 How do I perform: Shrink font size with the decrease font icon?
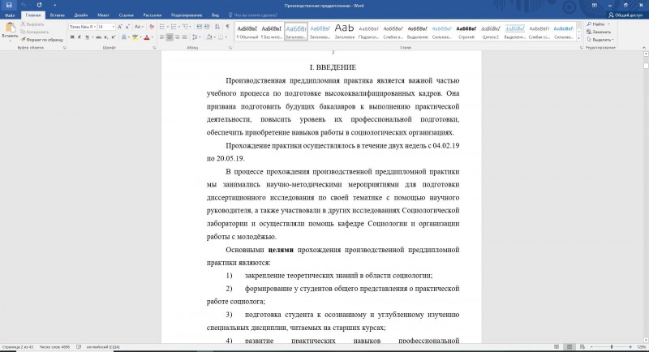(x=127, y=27)
